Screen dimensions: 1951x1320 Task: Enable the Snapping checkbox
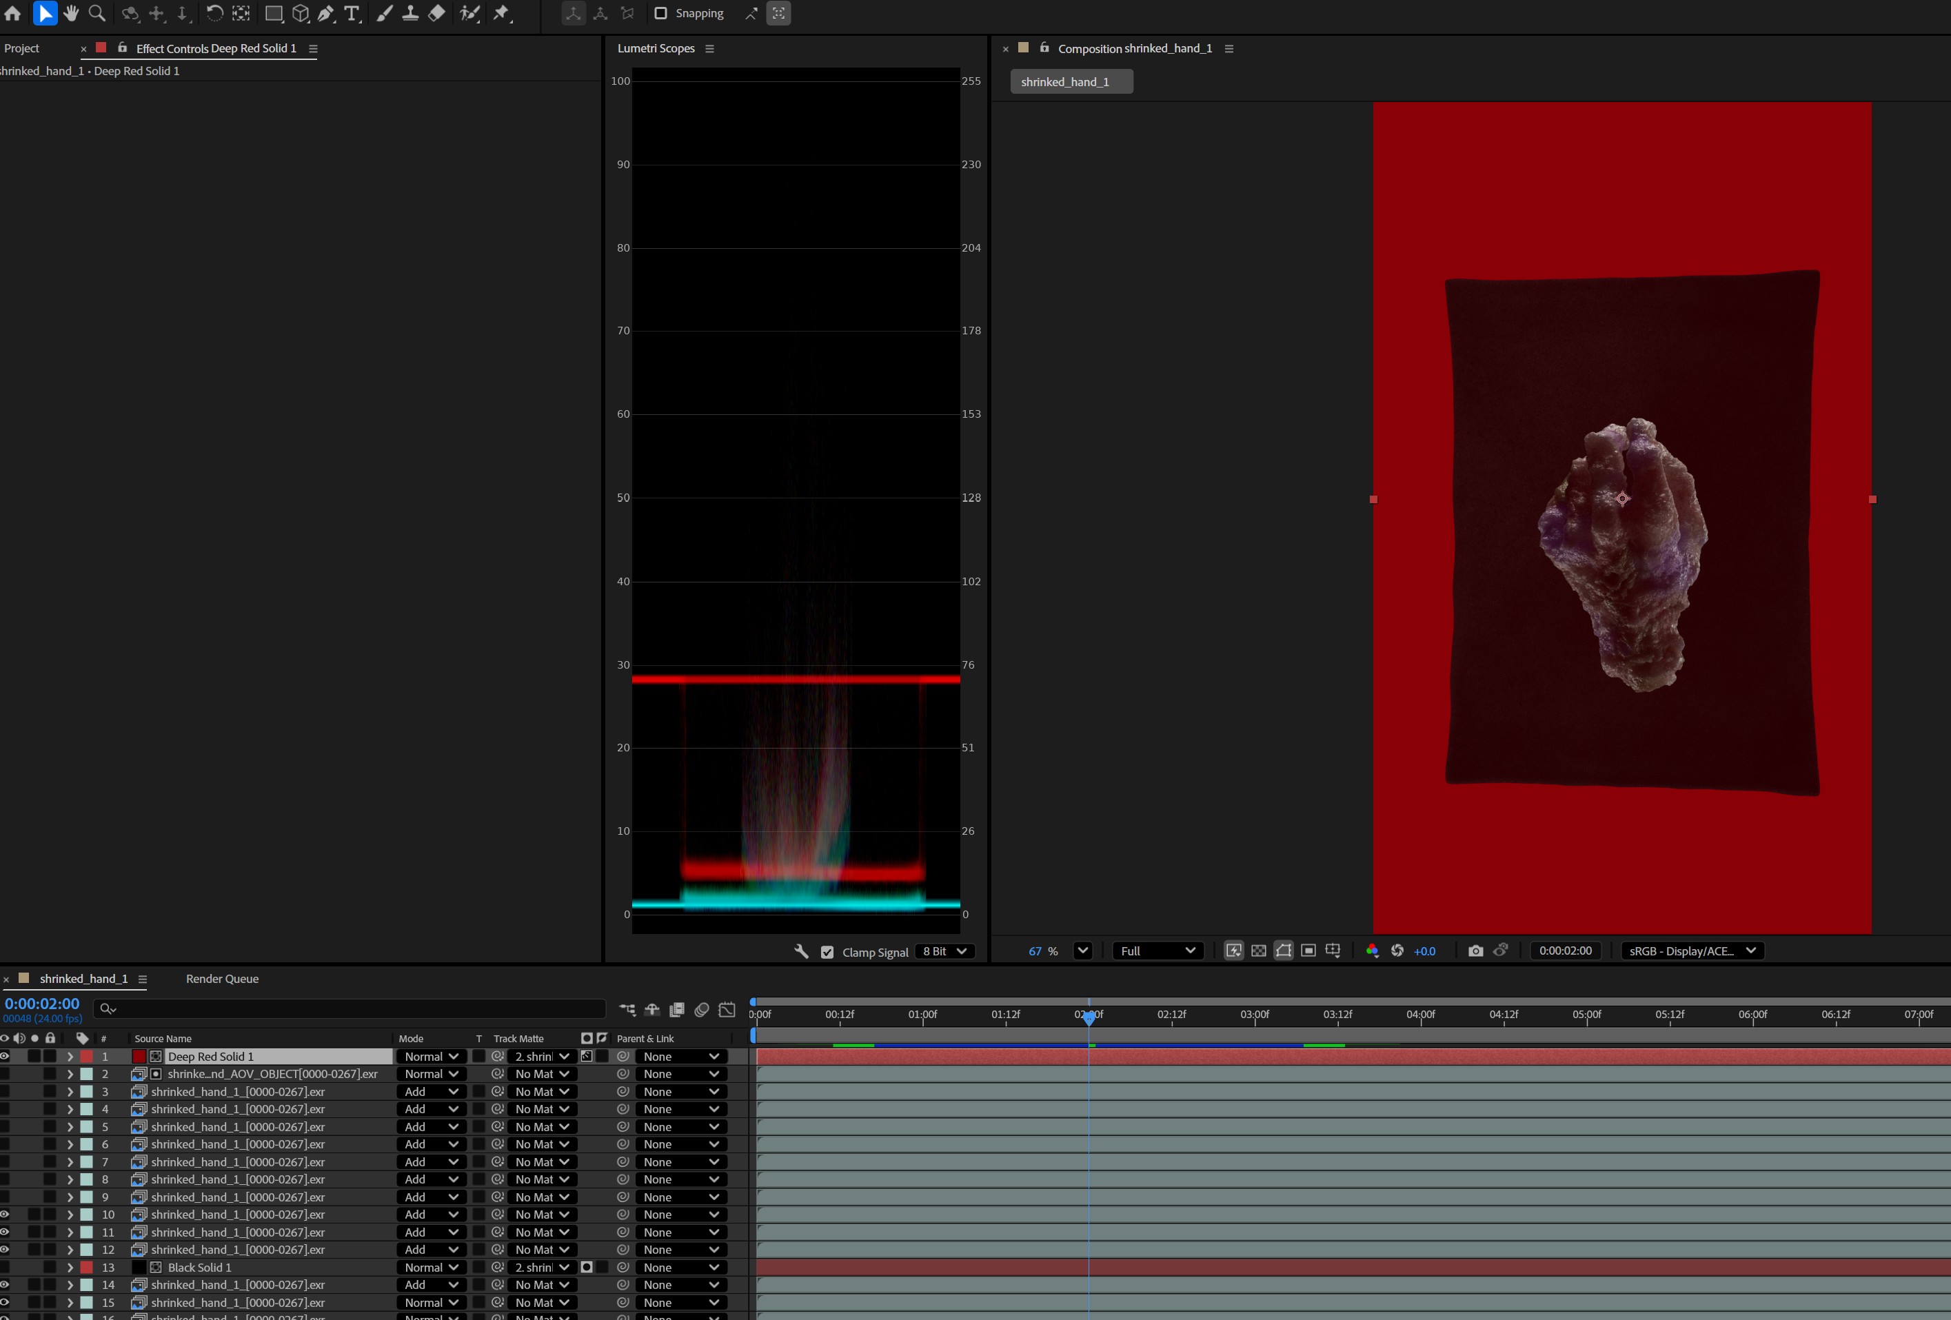pyautogui.click(x=660, y=12)
